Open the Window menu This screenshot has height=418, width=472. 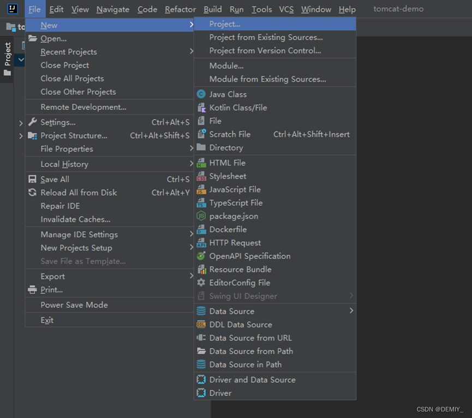[316, 9]
